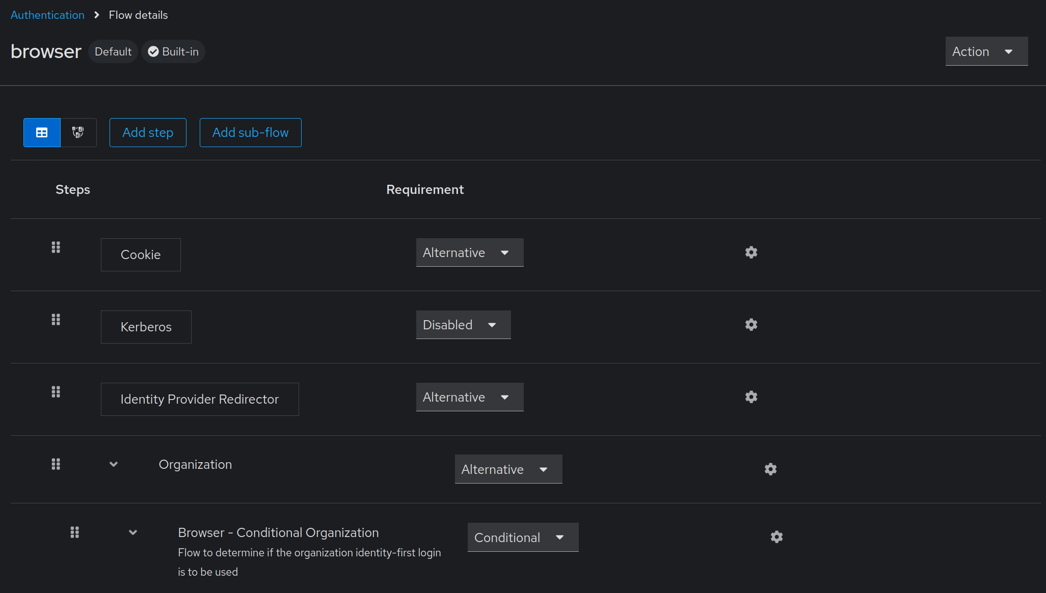
Task: Click the Cookie step settings gear
Action: click(752, 252)
